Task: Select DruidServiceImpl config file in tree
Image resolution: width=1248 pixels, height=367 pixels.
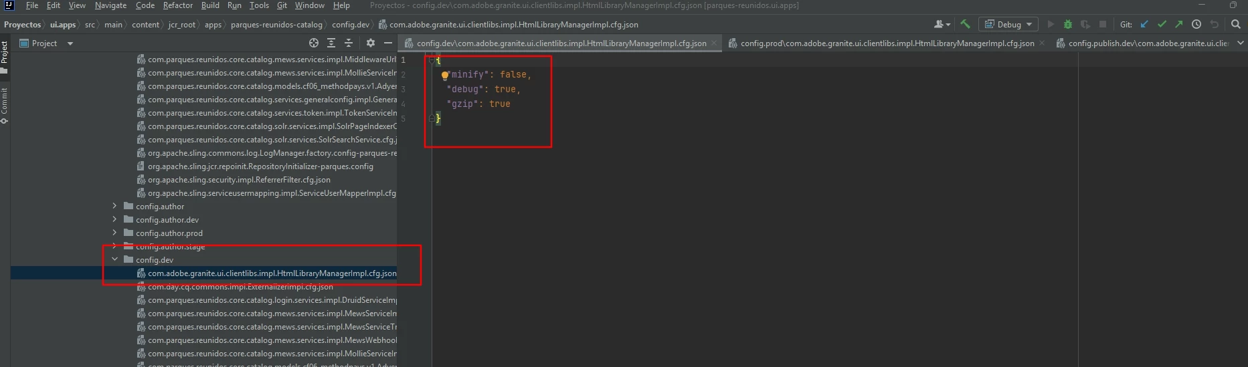Action: coord(272,300)
